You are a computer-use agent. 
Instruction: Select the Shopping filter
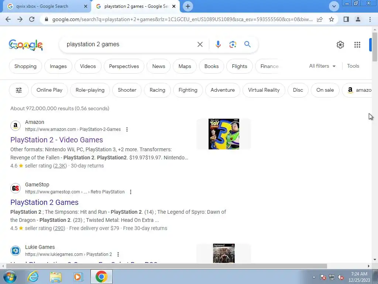(25, 66)
